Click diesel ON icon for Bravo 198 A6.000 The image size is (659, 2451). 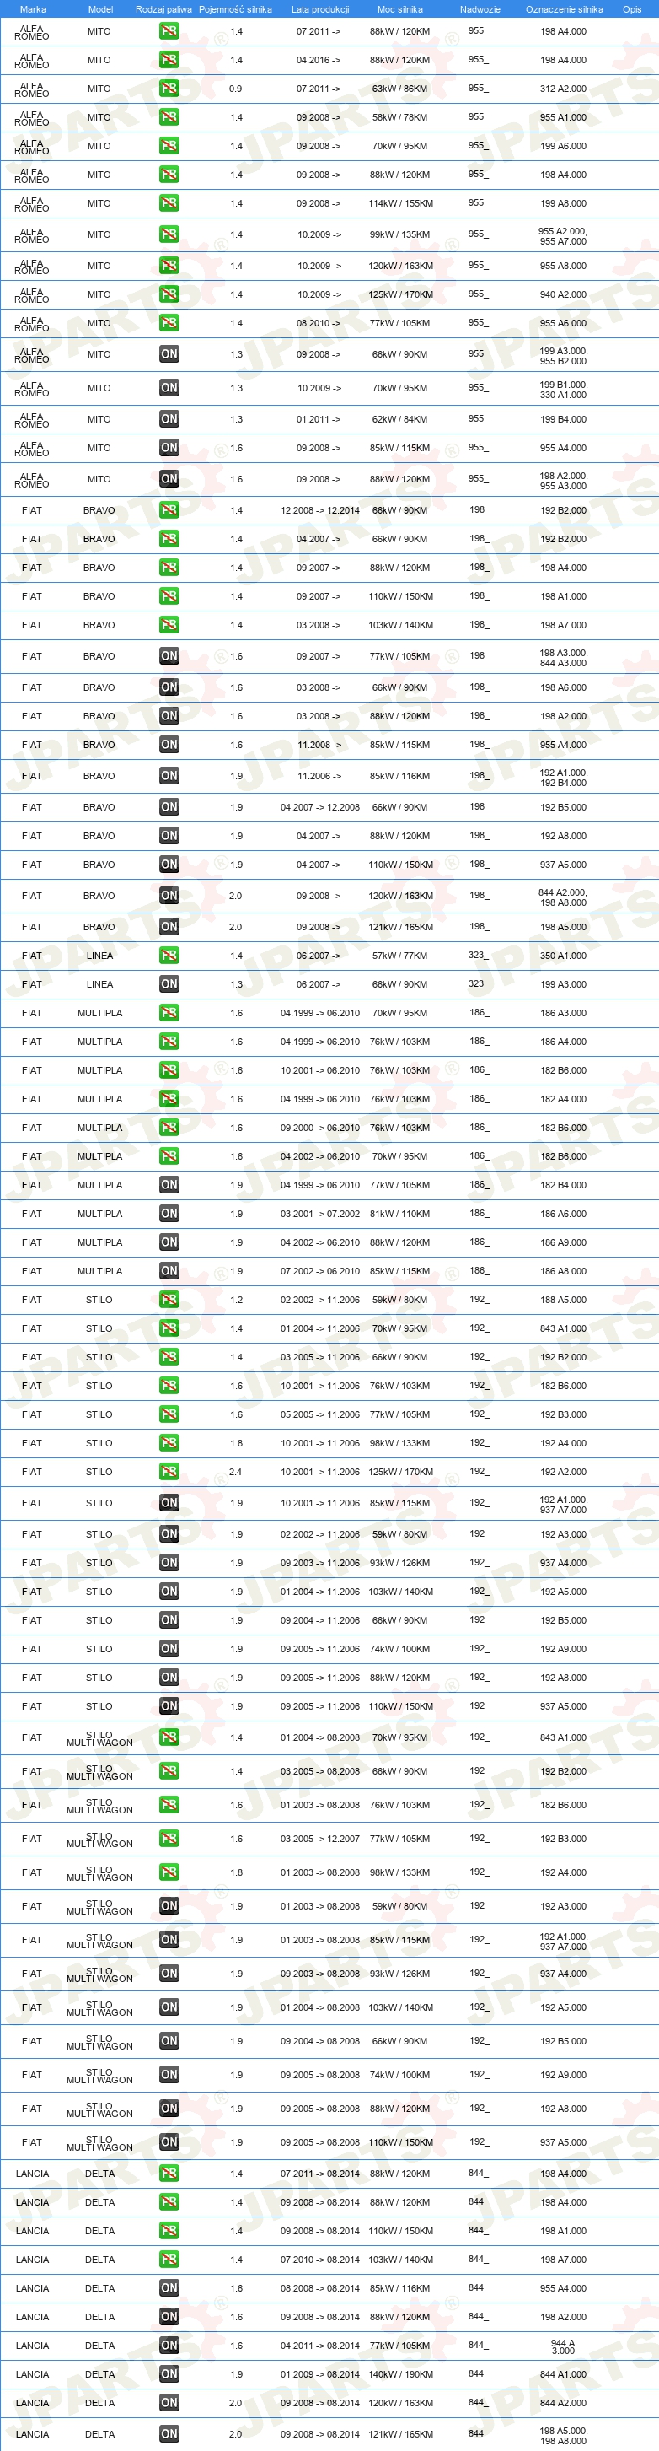tap(169, 687)
